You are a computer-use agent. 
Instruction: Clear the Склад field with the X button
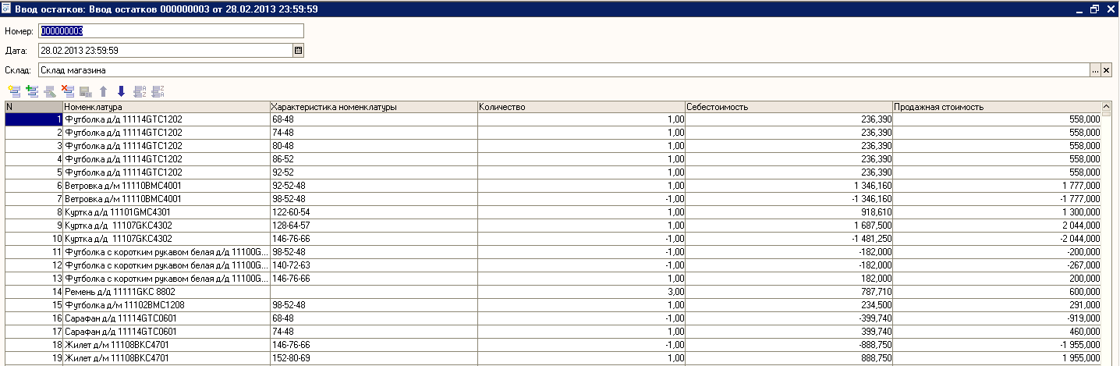[1106, 70]
